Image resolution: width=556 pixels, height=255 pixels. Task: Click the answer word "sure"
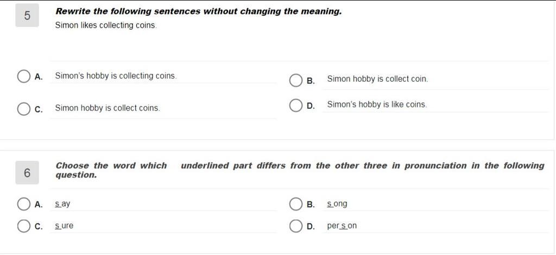pos(64,226)
